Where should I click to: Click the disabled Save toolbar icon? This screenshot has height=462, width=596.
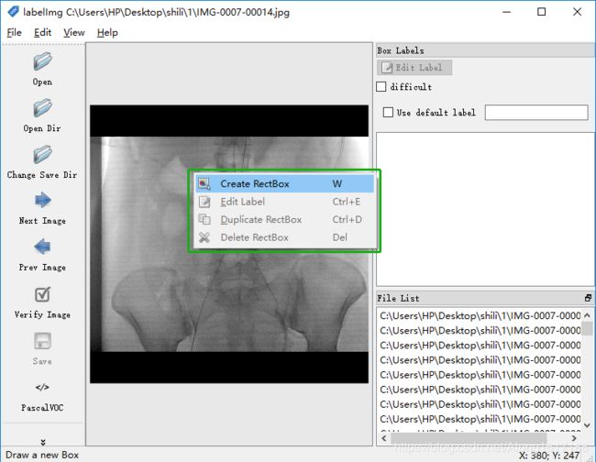42,341
